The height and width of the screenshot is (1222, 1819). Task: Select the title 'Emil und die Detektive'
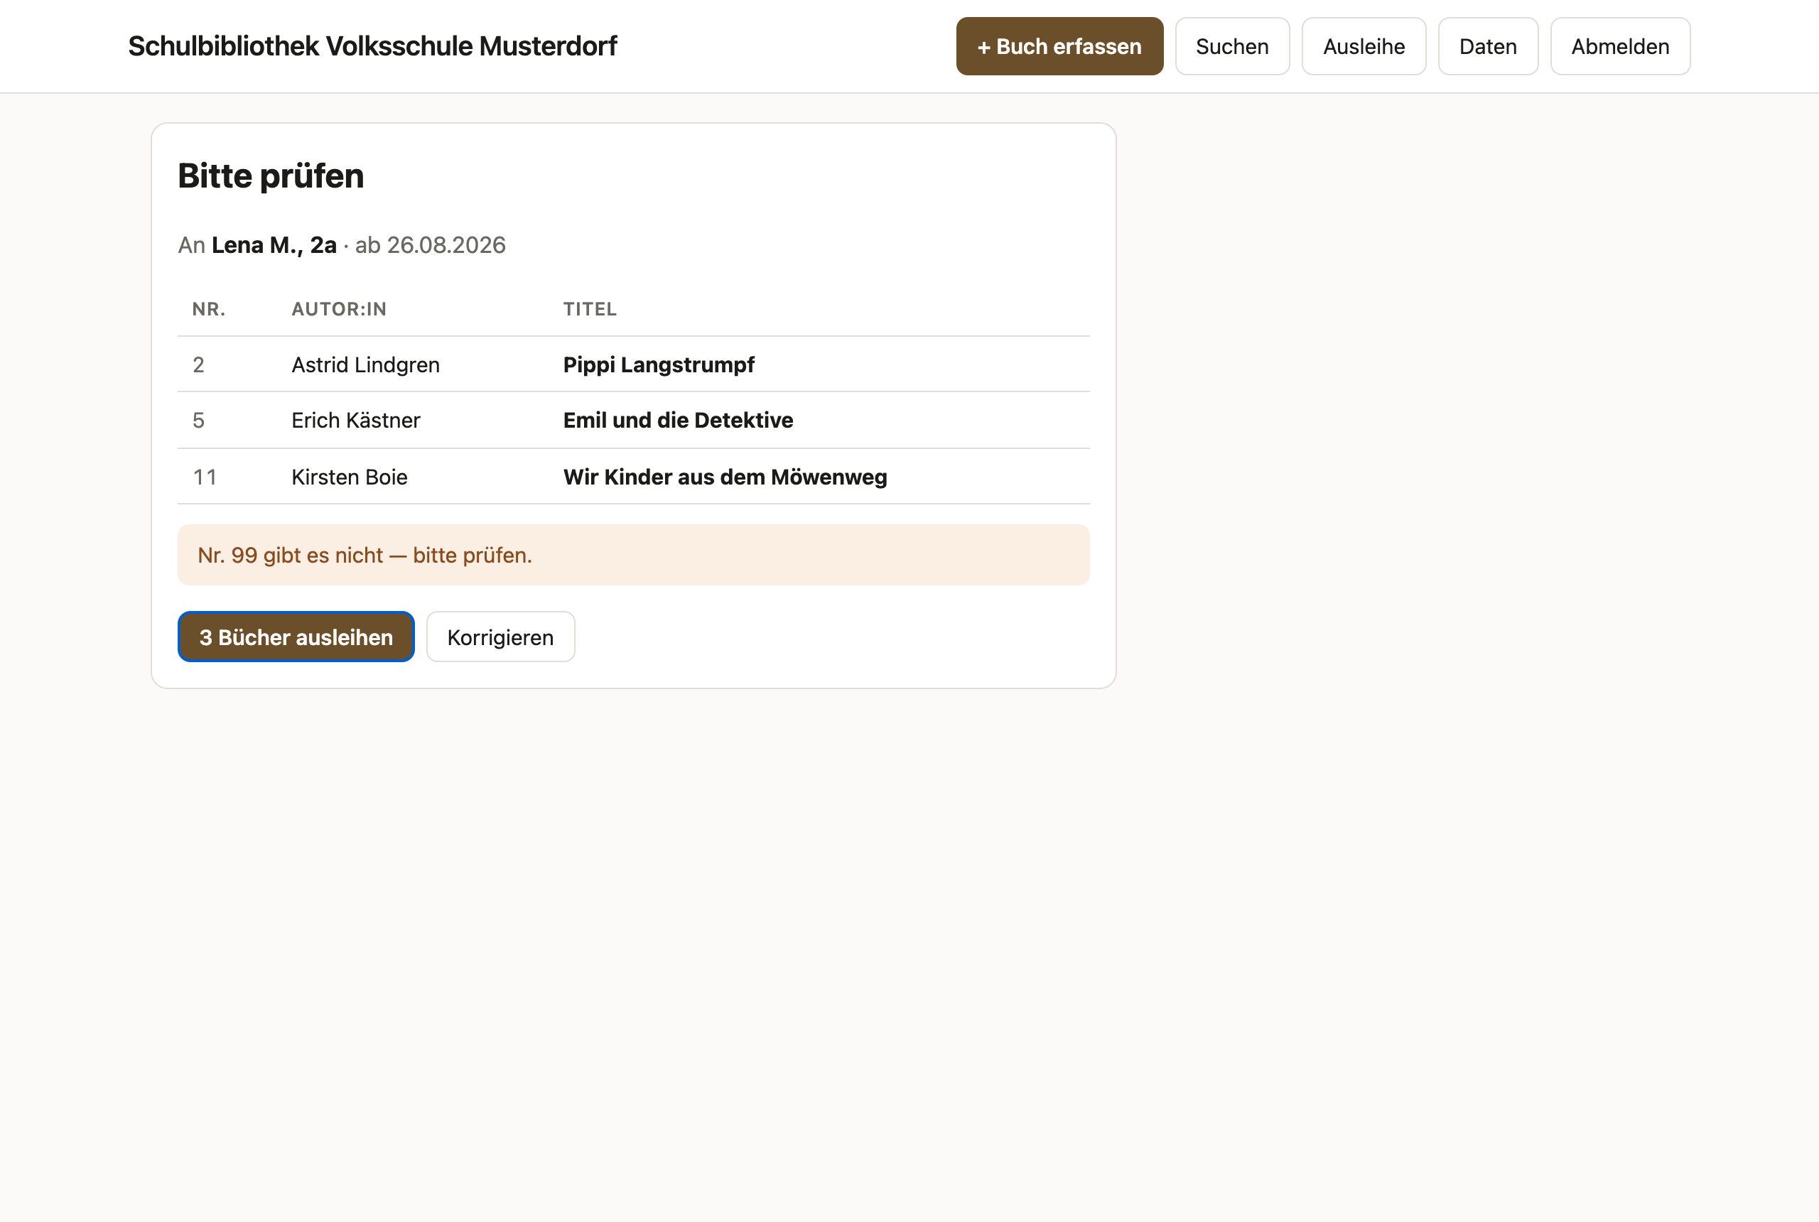click(x=678, y=420)
